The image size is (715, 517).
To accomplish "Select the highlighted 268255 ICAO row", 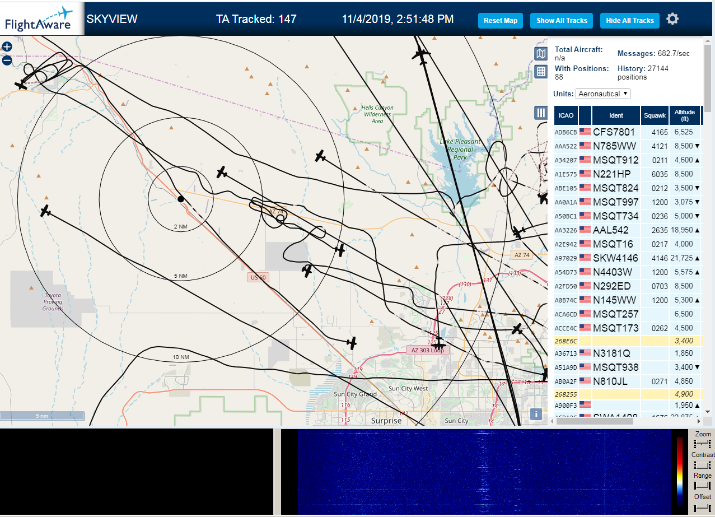I will click(628, 394).
